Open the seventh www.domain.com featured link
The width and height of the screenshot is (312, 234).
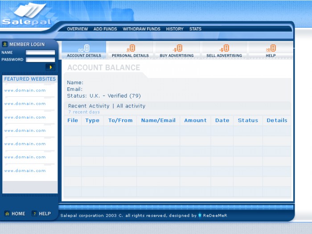click(25, 171)
